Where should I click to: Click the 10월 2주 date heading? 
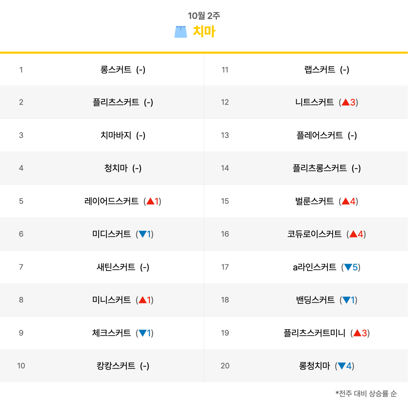pos(204,16)
